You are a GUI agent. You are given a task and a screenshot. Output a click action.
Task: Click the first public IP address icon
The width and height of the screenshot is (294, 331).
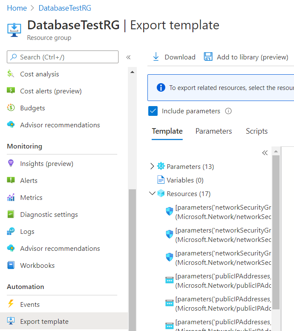pos(169,280)
